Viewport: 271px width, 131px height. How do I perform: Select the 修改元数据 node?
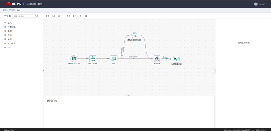pyautogui.click(x=92, y=58)
